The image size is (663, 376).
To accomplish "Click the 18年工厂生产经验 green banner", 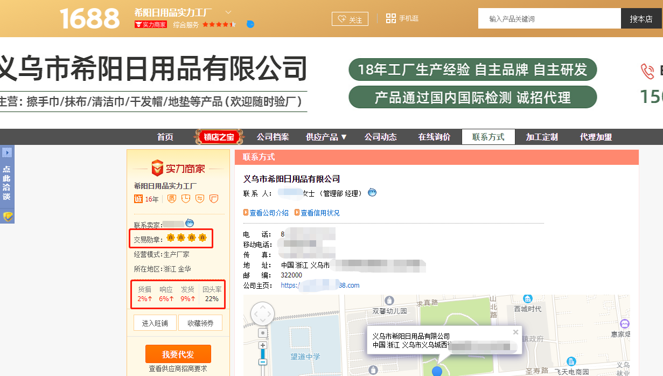I will (x=473, y=69).
